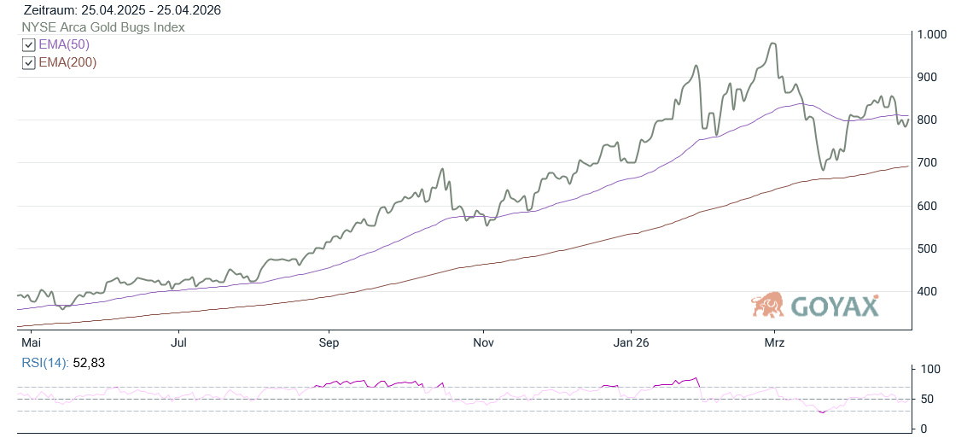
Task: Click the Mrz label on time axis
Action: [774, 343]
